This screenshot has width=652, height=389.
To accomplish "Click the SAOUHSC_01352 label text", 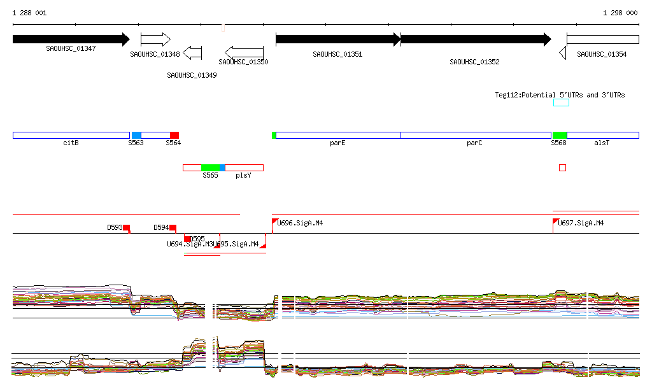I will (x=474, y=62).
